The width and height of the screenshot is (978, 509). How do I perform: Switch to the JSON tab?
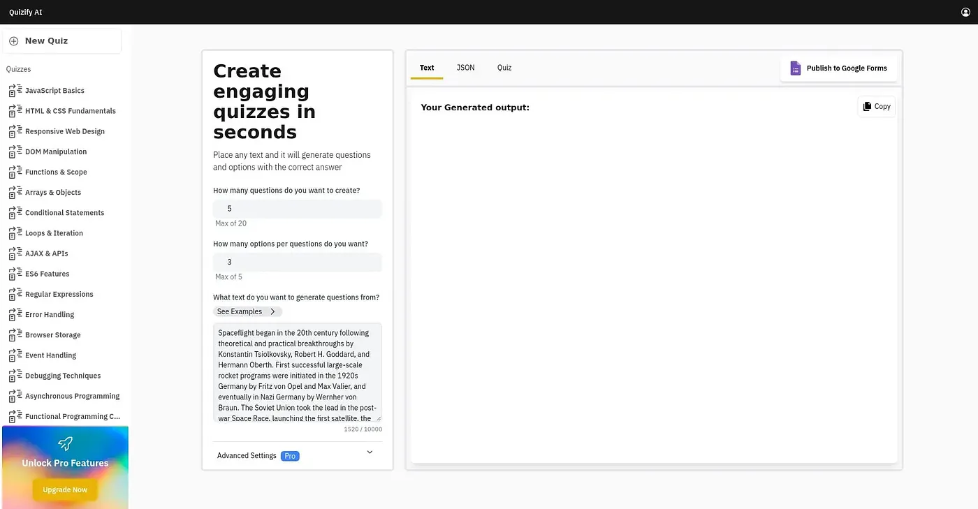(x=466, y=68)
